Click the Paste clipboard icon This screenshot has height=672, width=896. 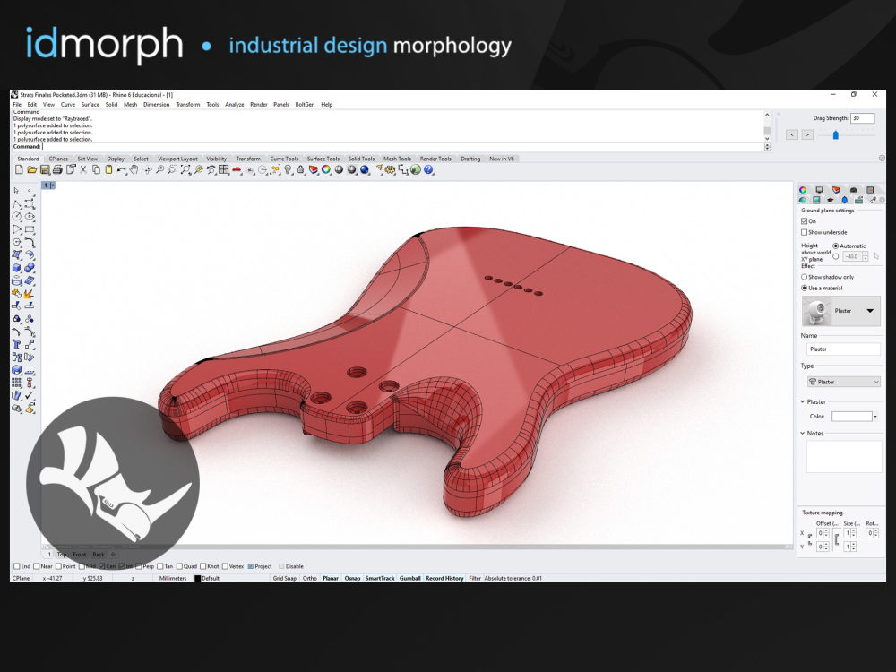pos(108,169)
